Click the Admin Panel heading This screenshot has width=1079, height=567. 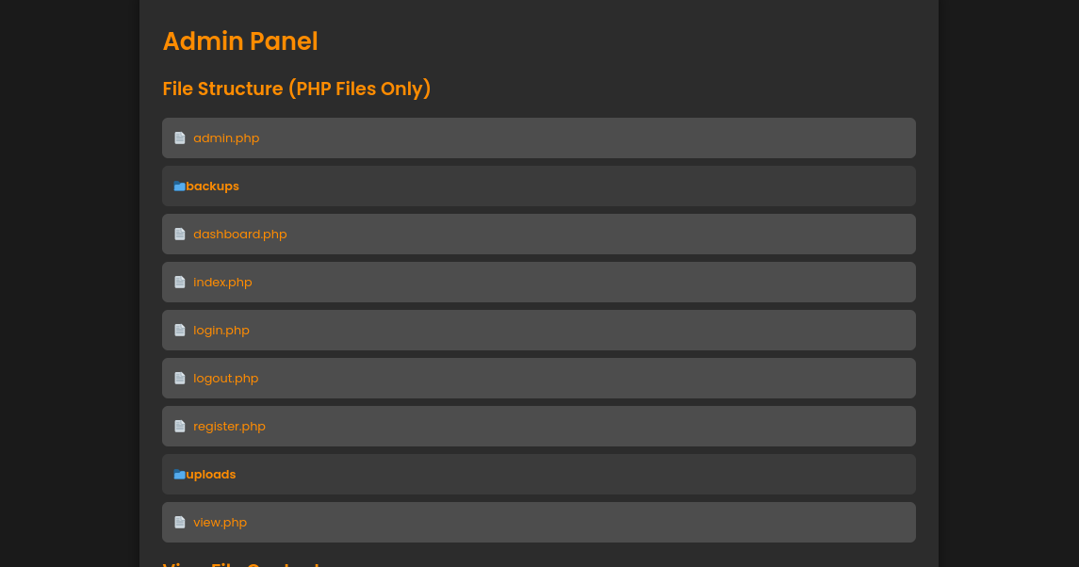pos(240,41)
